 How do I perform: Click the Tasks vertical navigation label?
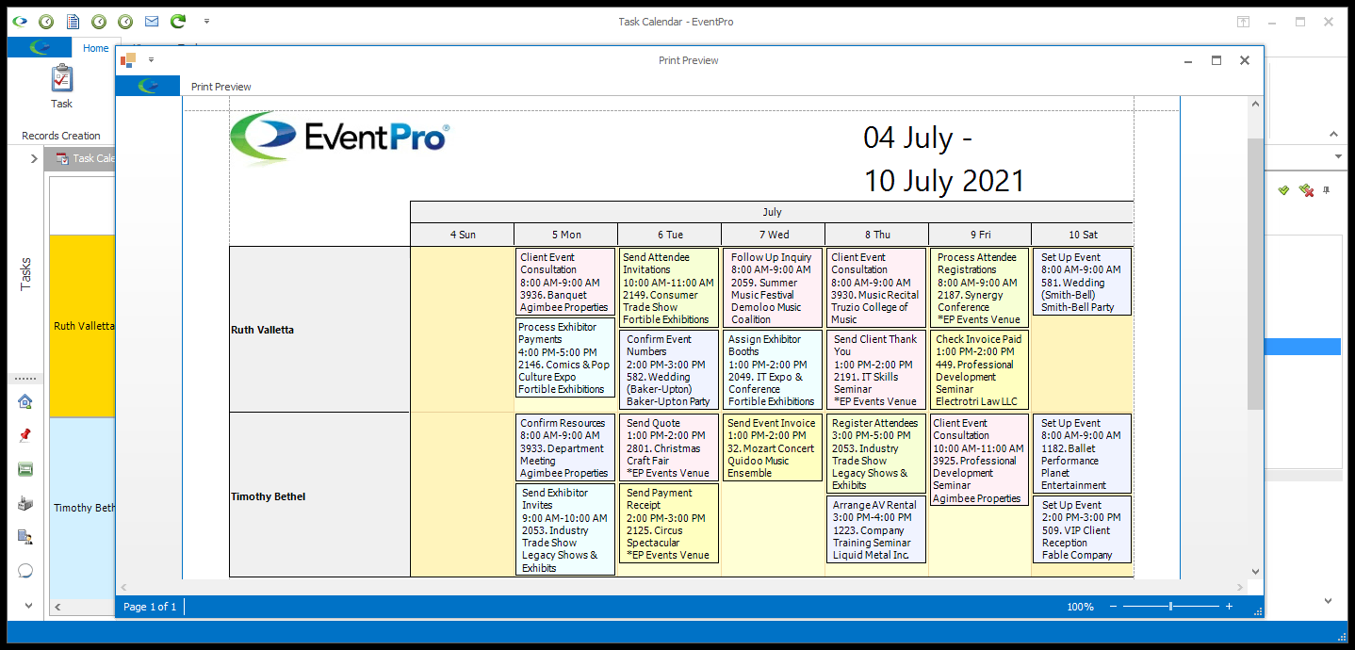click(x=25, y=273)
